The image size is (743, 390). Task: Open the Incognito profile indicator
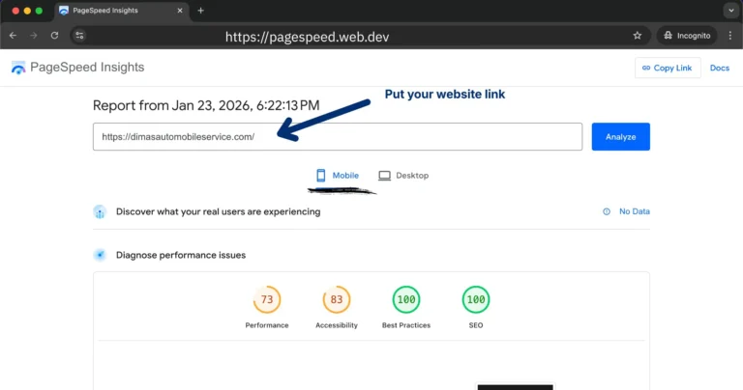tap(687, 36)
